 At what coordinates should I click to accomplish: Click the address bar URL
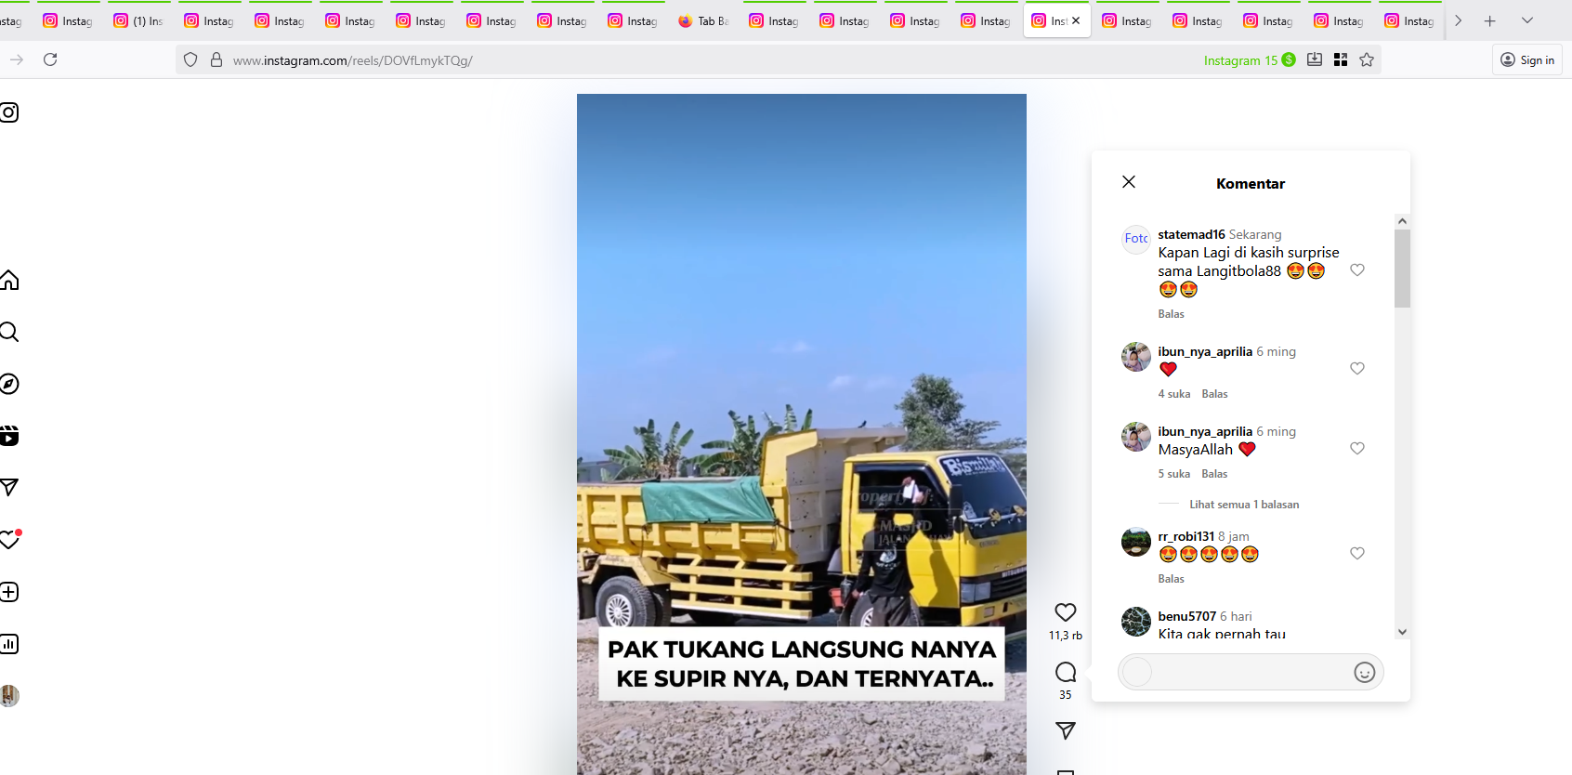click(353, 60)
